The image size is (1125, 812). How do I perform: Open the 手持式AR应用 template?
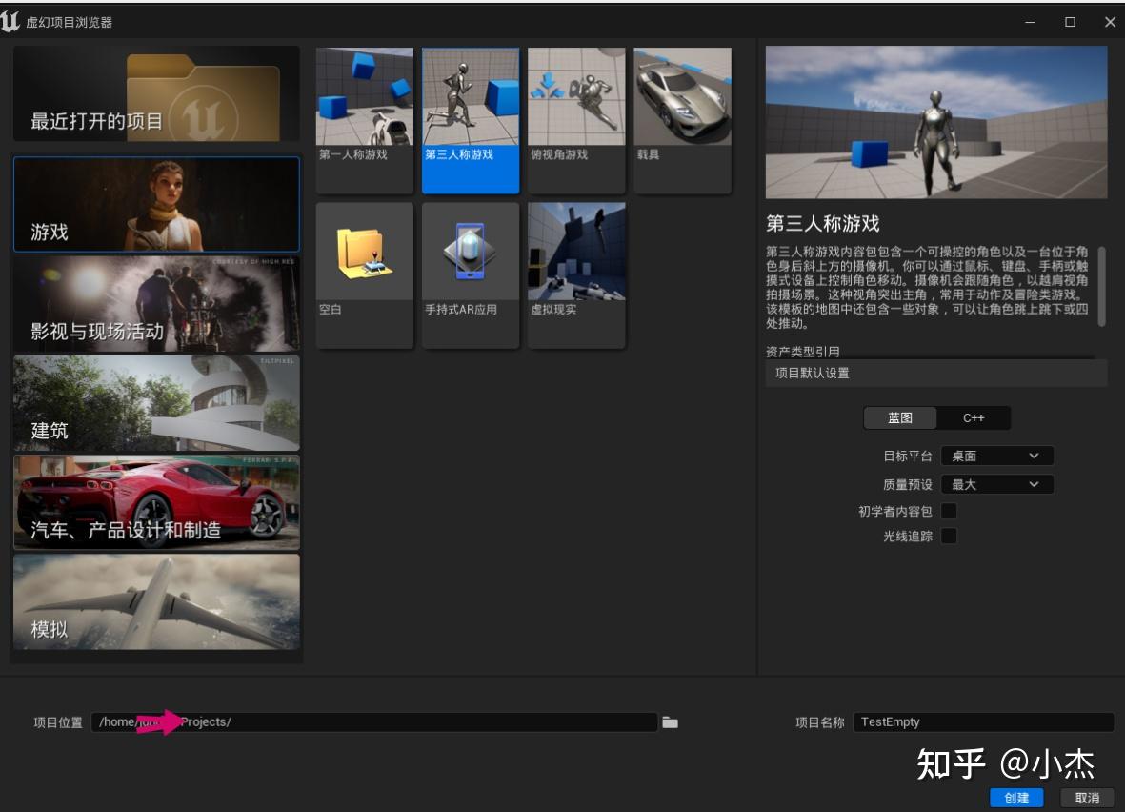(471, 251)
